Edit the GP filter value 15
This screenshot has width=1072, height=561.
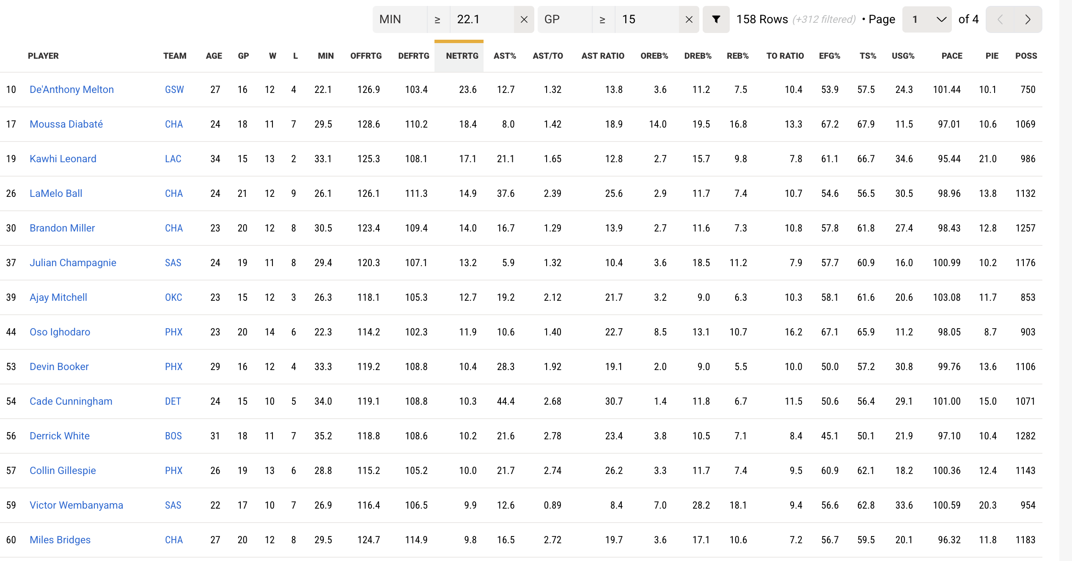tap(646, 19)
